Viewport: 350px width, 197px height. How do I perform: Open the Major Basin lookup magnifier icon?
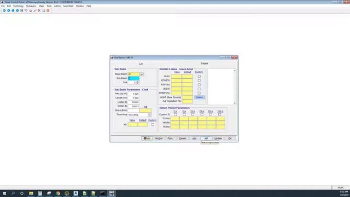coord(142,74)
